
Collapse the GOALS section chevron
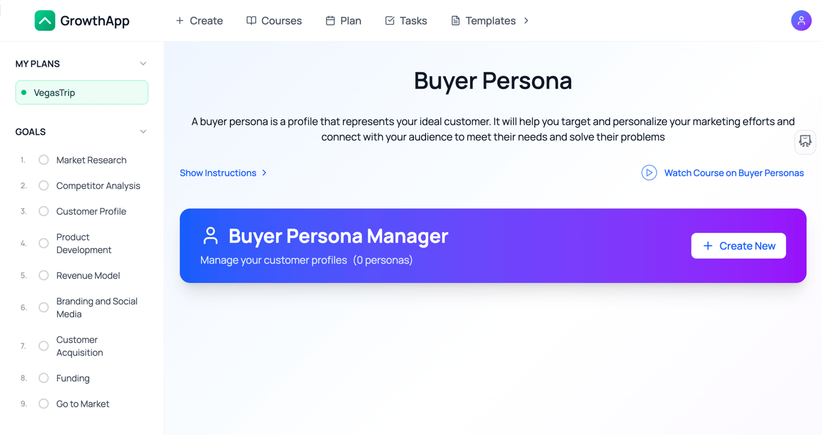pyautogui.click(x=143, y=132)
